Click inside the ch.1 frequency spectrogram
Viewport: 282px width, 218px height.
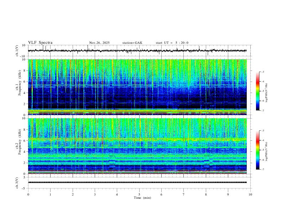(137, 87)
